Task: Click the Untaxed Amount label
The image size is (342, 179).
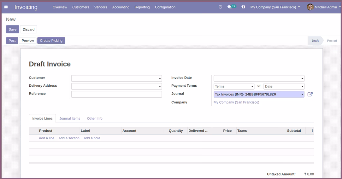Action: tap(281, 174)
